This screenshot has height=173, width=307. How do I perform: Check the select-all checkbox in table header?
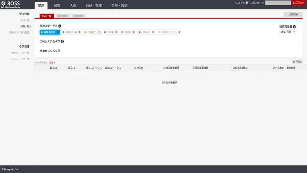pos(37,68)
